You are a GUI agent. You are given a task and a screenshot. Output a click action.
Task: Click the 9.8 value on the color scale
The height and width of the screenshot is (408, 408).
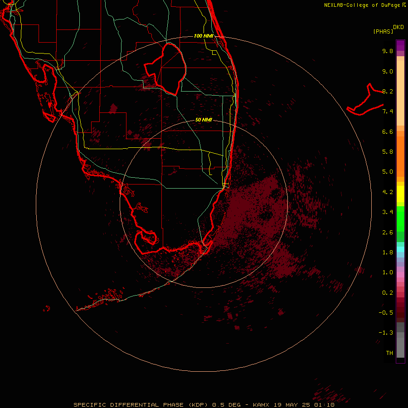tap(388, 51)
